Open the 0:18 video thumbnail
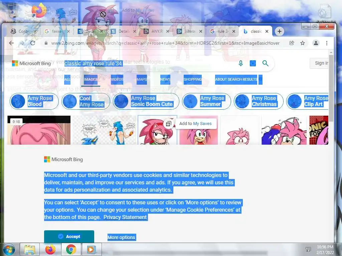The width and height of the screenshot is (342, 256). click(x=39, y=130)
